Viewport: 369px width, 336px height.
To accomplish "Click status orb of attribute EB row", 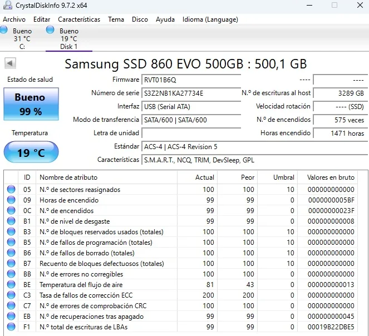I will [x=11, y=316].
